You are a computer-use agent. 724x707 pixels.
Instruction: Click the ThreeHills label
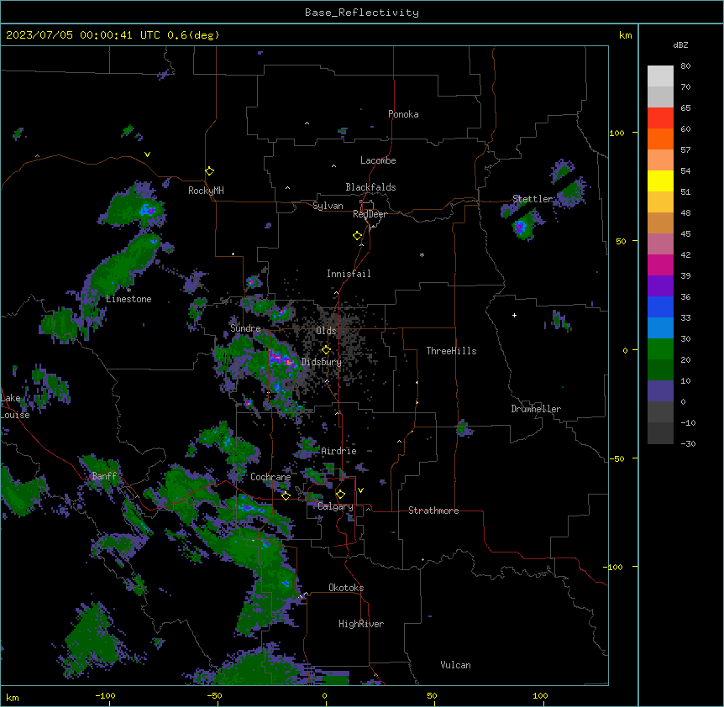pos(451,351)
